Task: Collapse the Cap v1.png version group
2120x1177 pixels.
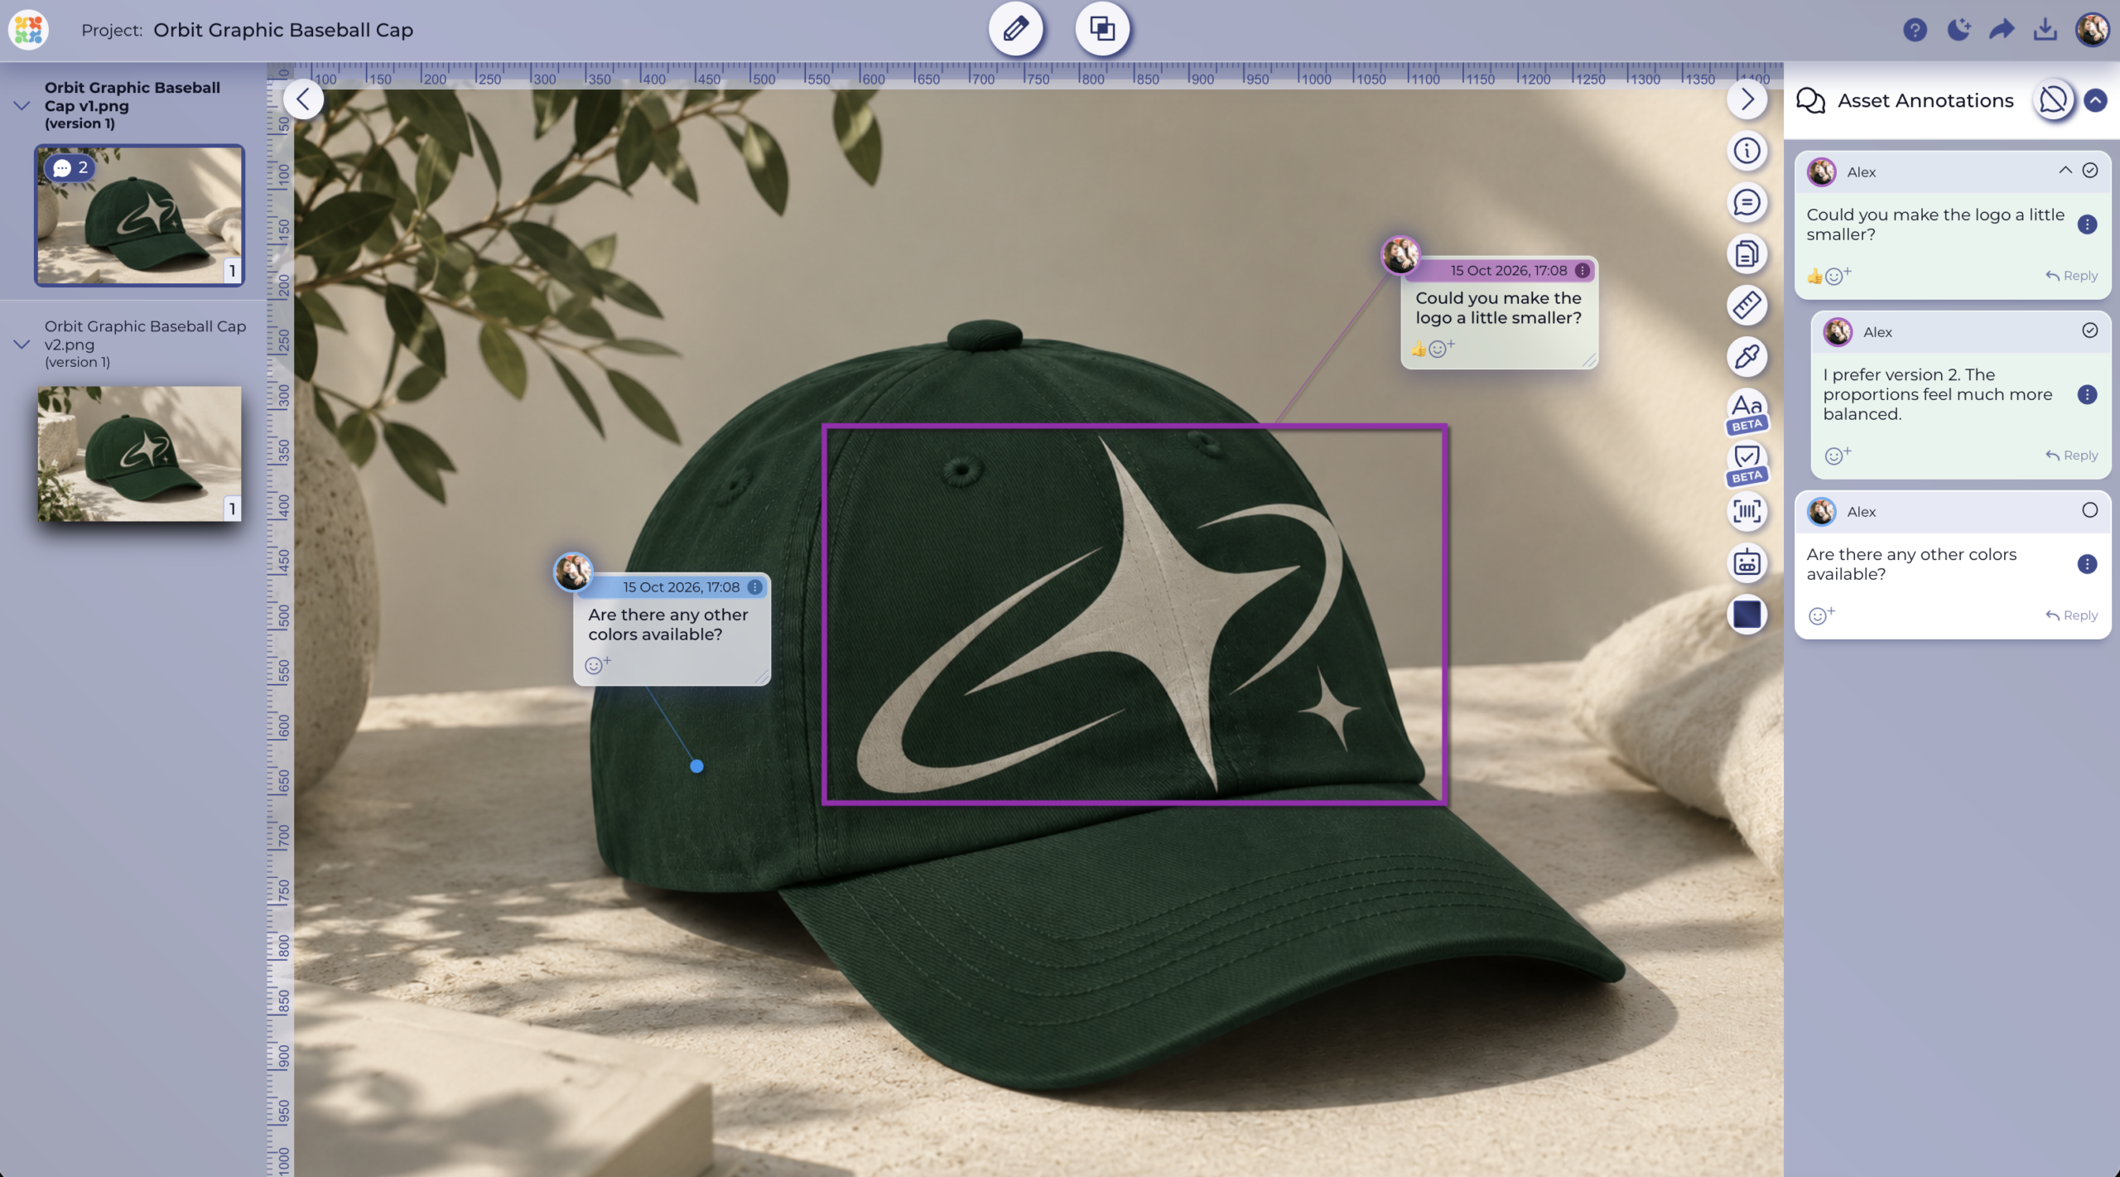Action: [x=22, y=105]
